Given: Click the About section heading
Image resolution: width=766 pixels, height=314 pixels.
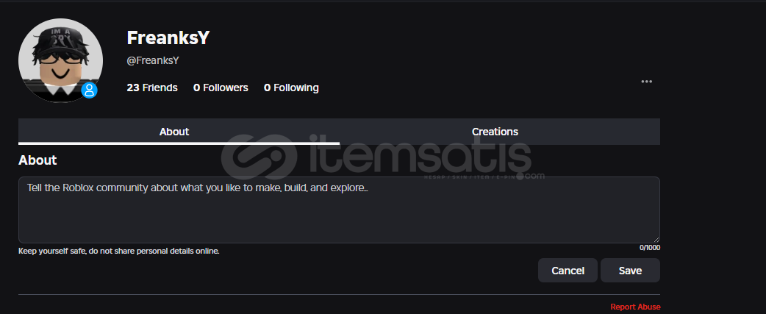Looking at the screenshot, I should (37, 160).
